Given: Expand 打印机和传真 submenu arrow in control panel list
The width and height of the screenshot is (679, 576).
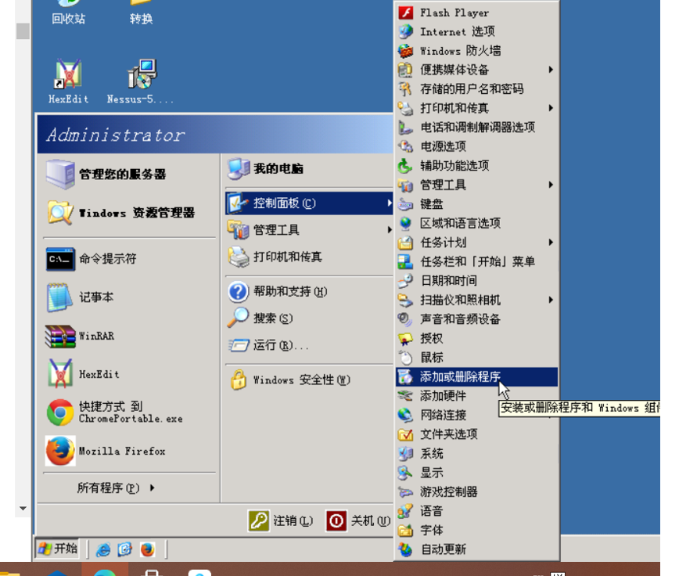Looking at the screenshot, I should [x=551, y=108].
